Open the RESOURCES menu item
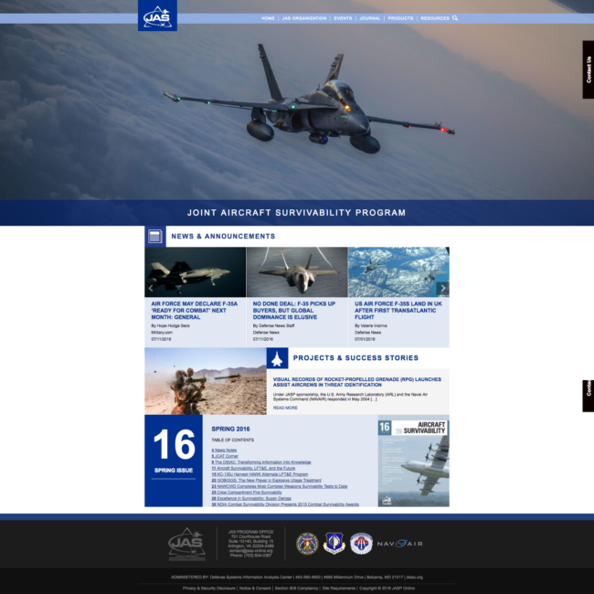The image size is (594, 594). [435, 18]
